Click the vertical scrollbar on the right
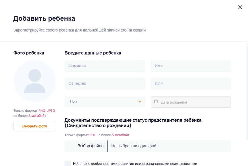This screenshot has height=166, width=248. [x=247, y=94]
